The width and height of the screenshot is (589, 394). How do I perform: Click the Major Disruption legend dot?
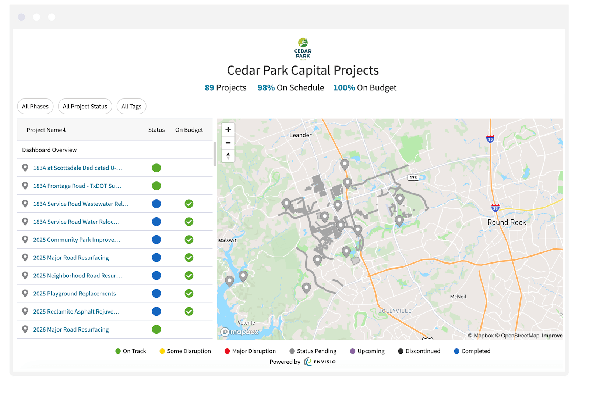227,351
